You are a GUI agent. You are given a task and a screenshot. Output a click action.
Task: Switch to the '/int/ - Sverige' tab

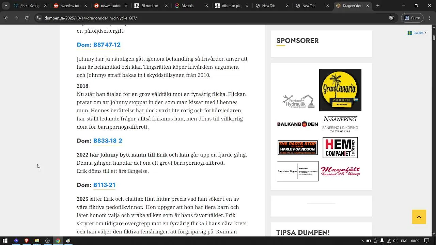(x=30, y=6)
